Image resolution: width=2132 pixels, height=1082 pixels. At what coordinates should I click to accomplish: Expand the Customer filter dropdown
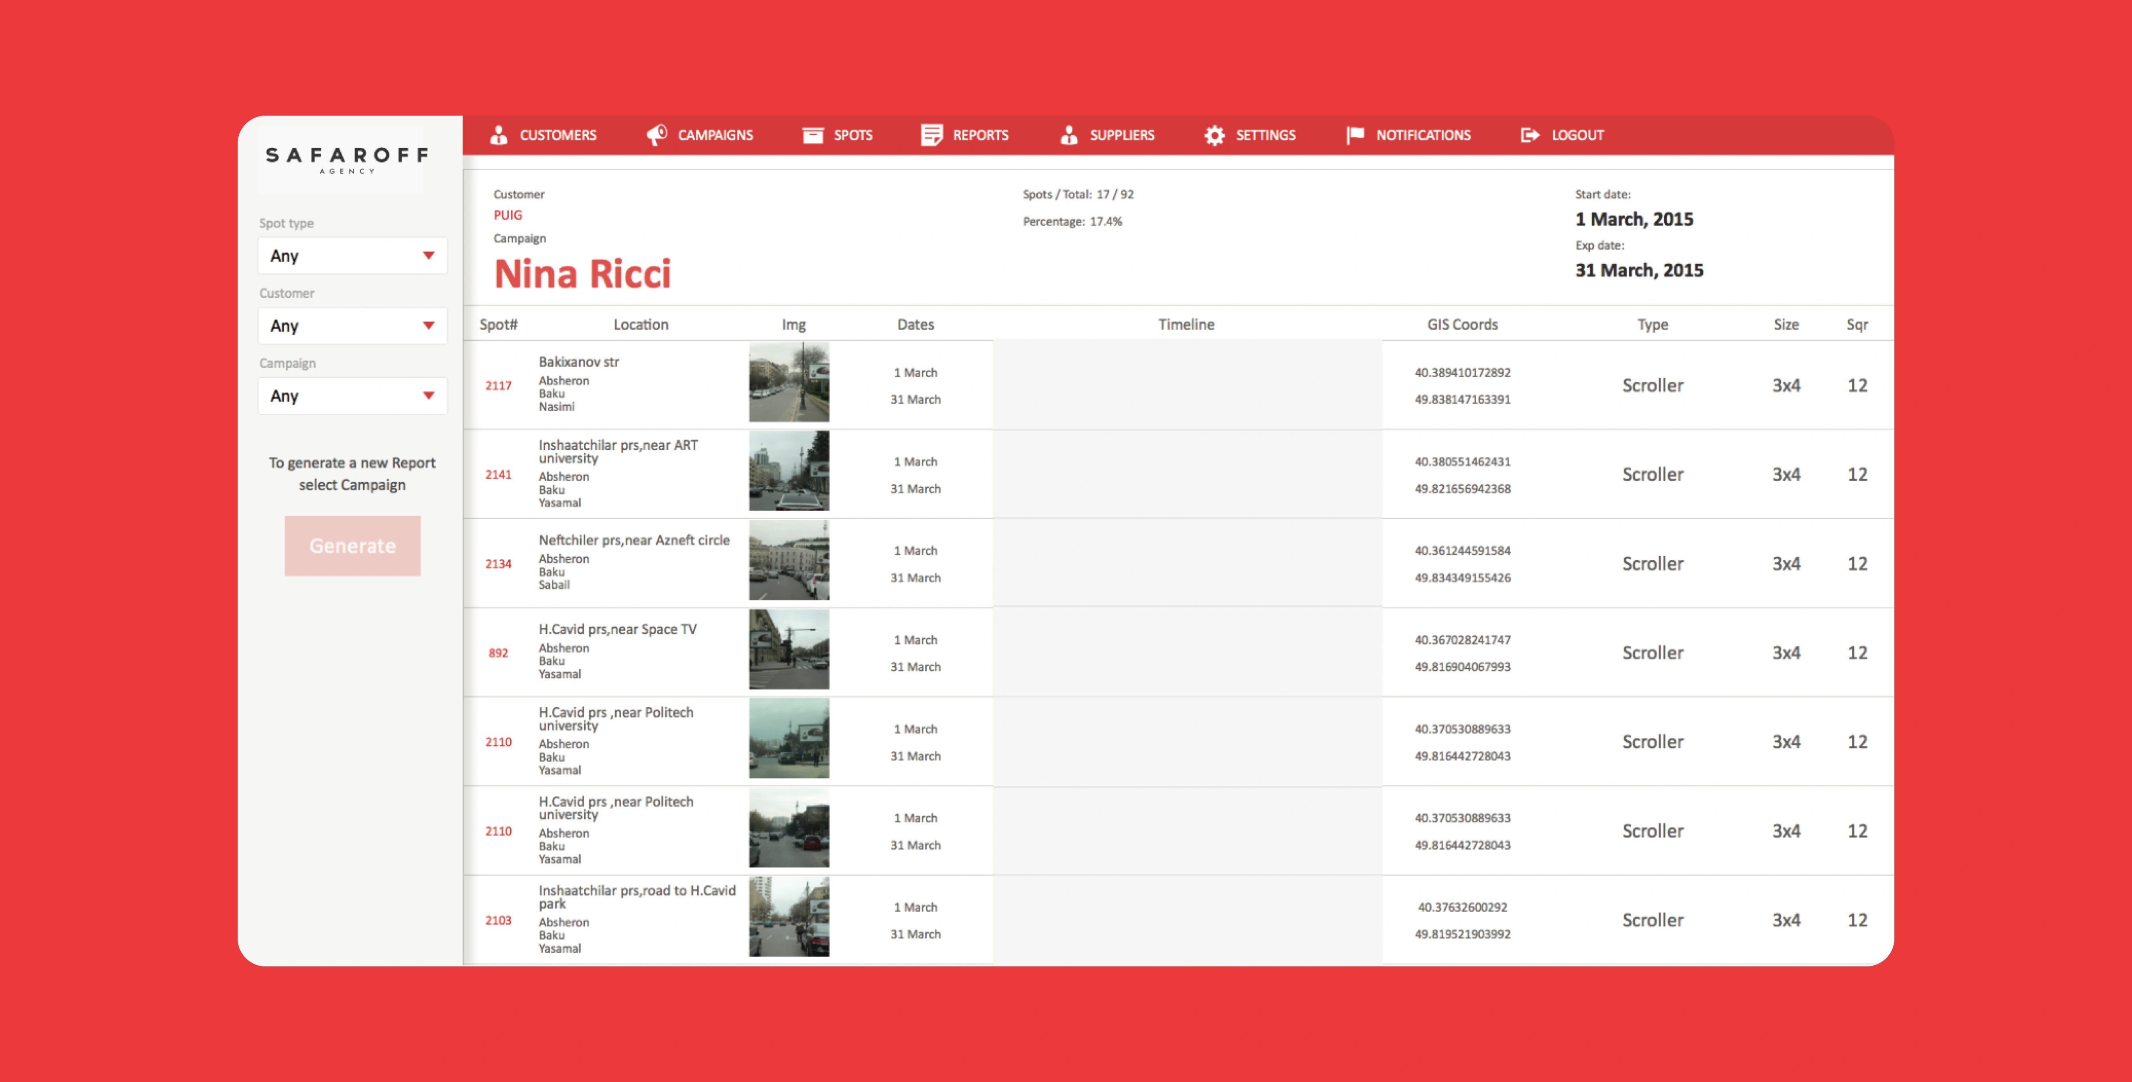352,326
